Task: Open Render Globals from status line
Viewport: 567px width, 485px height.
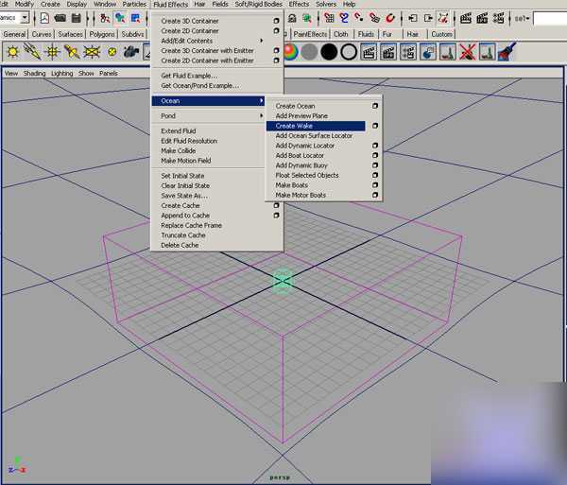Action: pyautogui.click(x=498, y=18)
